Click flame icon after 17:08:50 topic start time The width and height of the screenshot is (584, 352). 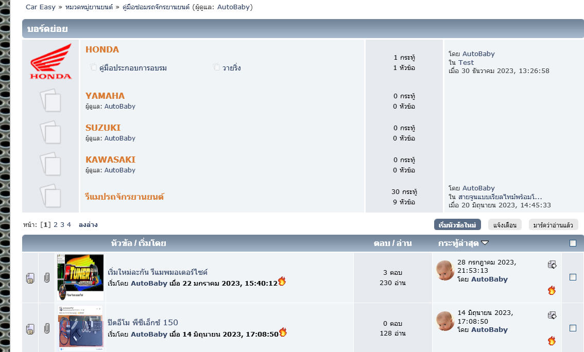[283, 332]
